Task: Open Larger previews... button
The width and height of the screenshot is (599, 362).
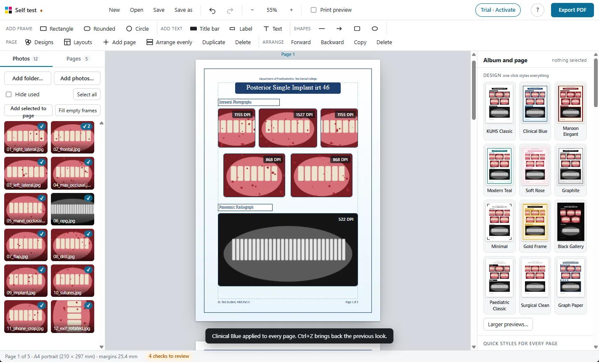Action: tap(508, 325)
